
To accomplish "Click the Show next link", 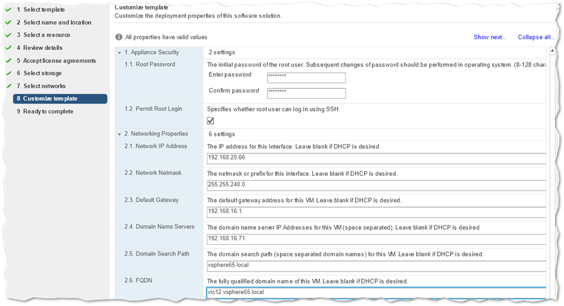I will (x=489, y=37).
